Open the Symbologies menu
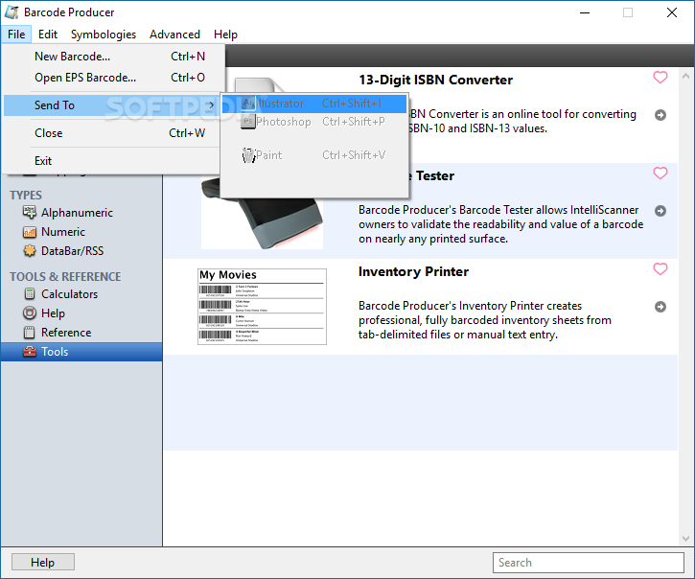Image resolution: width=695 pixels, height=579 pixels. pos(104,35)
